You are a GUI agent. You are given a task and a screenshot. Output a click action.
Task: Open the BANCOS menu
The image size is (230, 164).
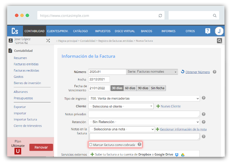[x=146, y=31]
